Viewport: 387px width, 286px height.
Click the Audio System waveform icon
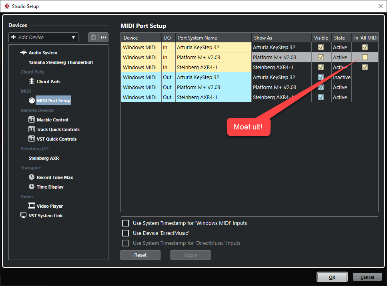click(24, 52)
